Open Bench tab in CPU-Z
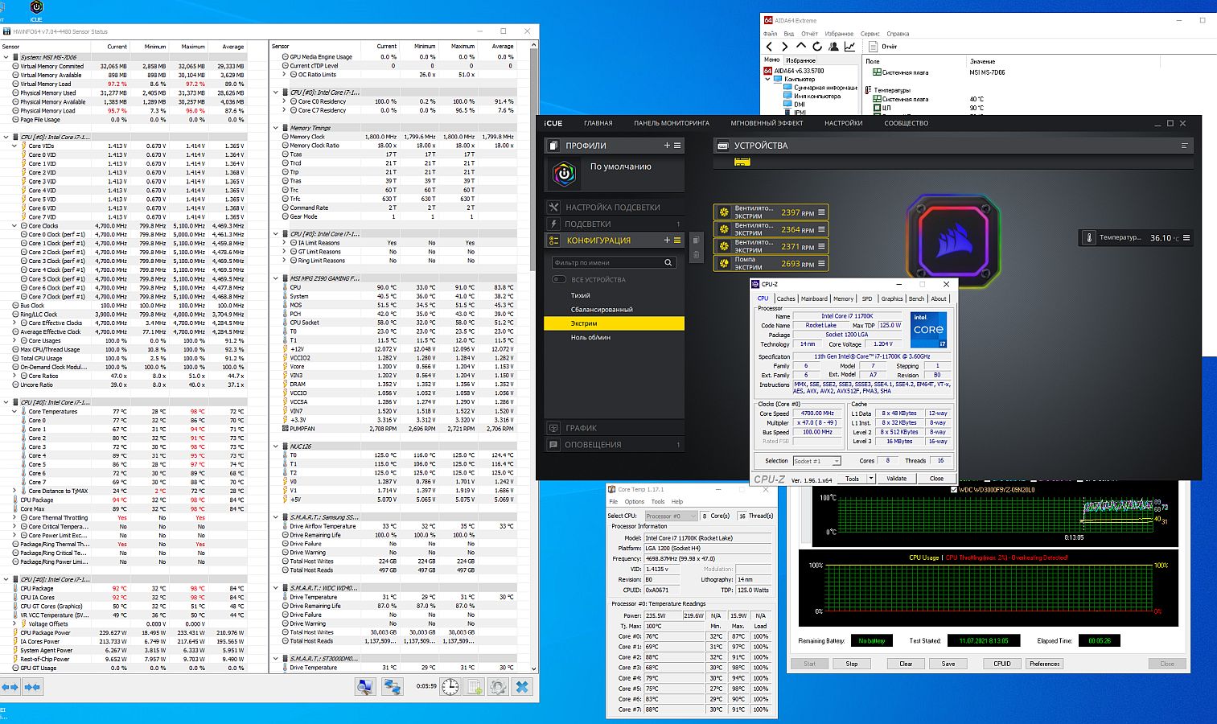Image resolution: width=1217 pixels, height=724 pixels. point(916,298)
